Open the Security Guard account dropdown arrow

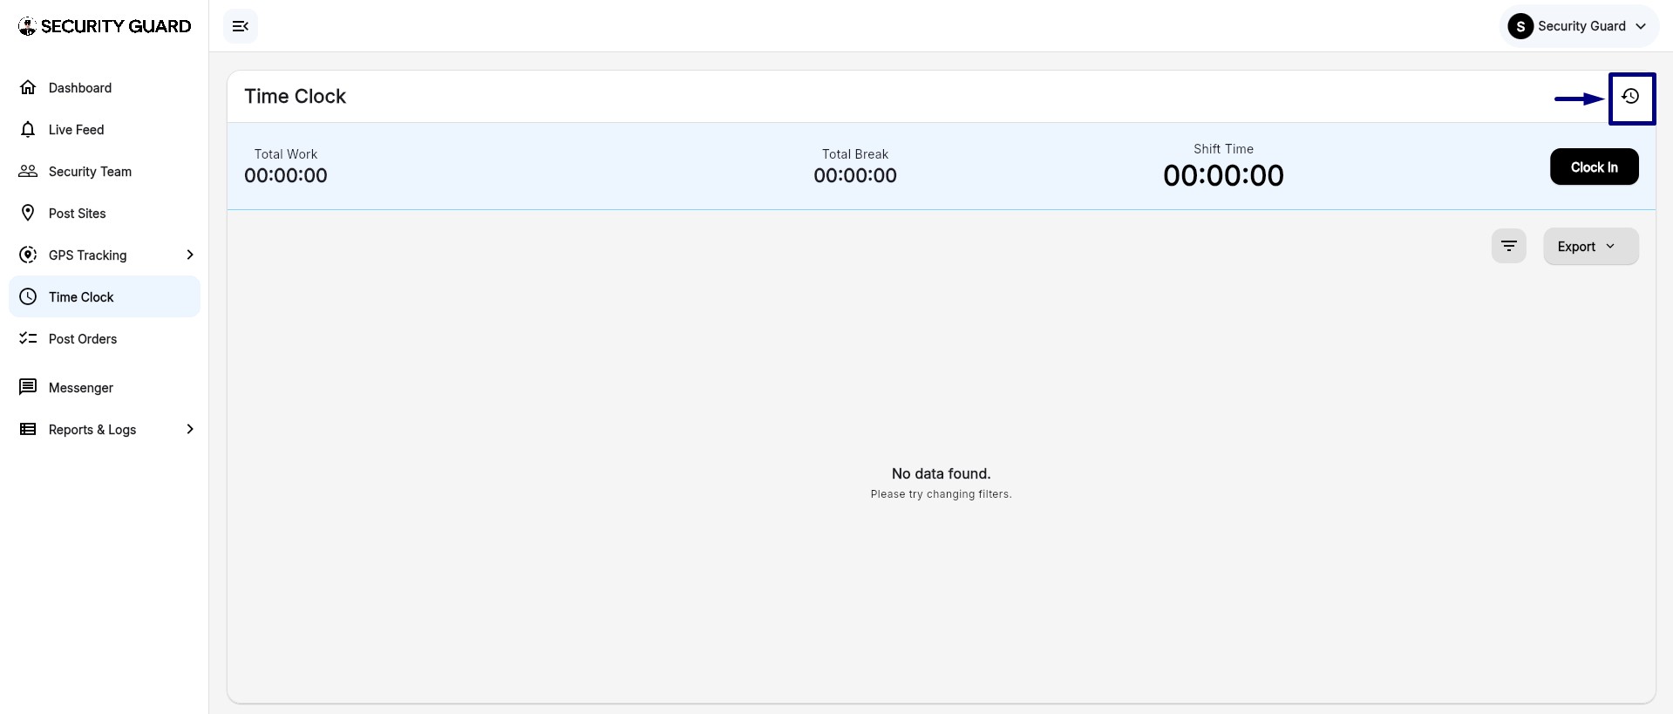pos(1641,26)
